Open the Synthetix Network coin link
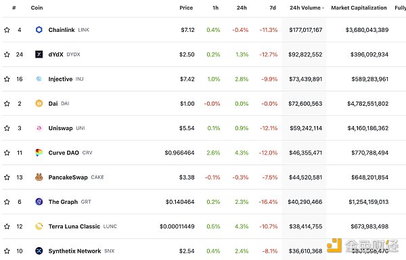The height and width of the screenshot is (260, 406). pyautogui.click(x=74, y=251)
